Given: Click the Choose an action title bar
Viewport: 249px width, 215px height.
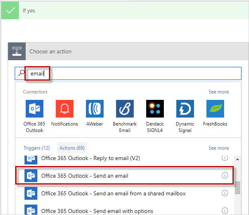Looking at the screenshot, I should (128, 51).
